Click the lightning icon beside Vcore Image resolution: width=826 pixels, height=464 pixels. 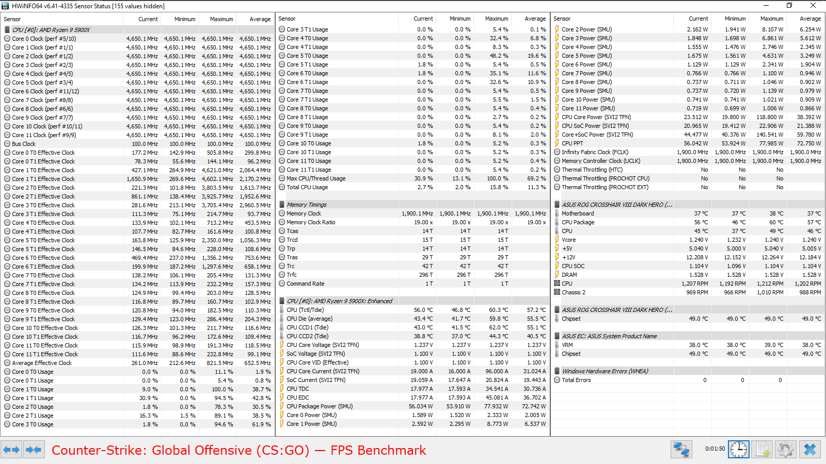click(x=557, y=240)
